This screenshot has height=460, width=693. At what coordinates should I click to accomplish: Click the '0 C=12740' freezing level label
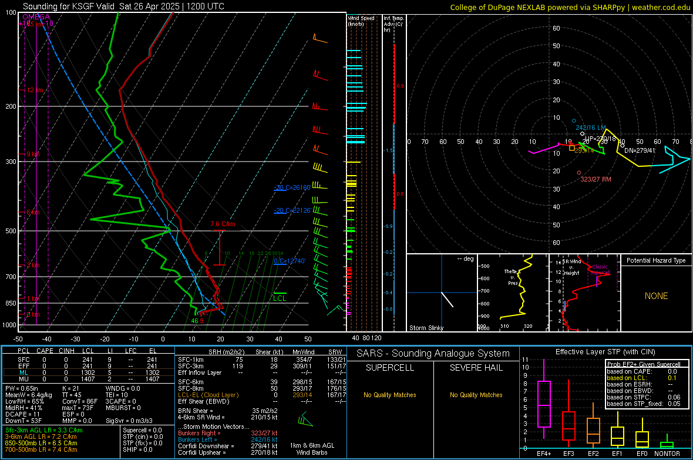coord(290,261)
